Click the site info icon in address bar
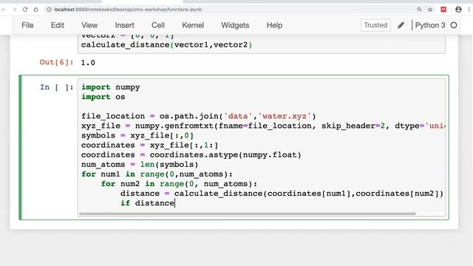The image size is (473, 266). tap(49, 10)
